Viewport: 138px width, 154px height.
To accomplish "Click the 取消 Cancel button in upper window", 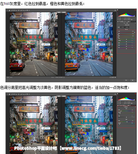I will point(126,80).
